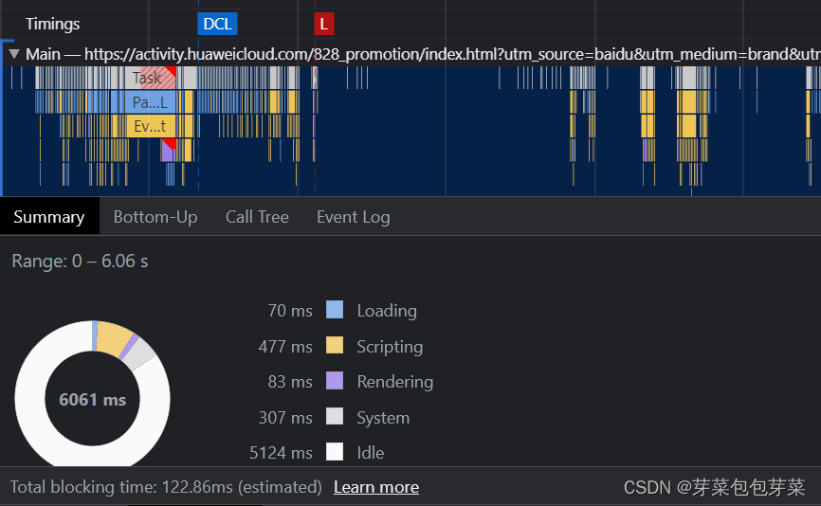821x506 pixels.
Task: Click the 307 ms System value
Action: [x=285, y=418]
